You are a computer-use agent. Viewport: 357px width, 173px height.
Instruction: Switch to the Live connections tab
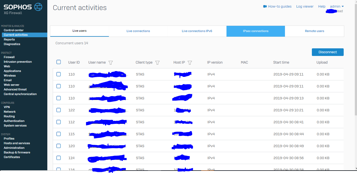pos(138,31)
